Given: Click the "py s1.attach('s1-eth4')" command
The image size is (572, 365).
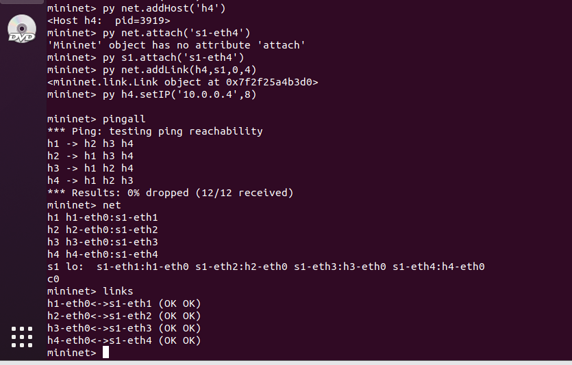Looking at the screenshot, I should 173,57.
